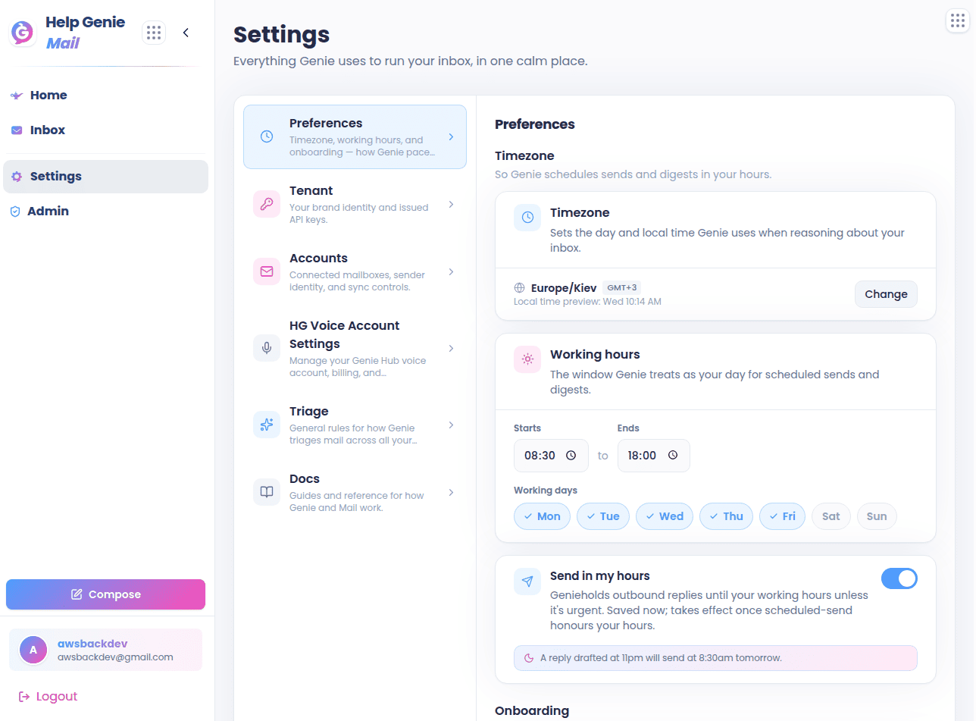
Task: Open the time picker icon in Starts field
Action: tap(571, 456)
